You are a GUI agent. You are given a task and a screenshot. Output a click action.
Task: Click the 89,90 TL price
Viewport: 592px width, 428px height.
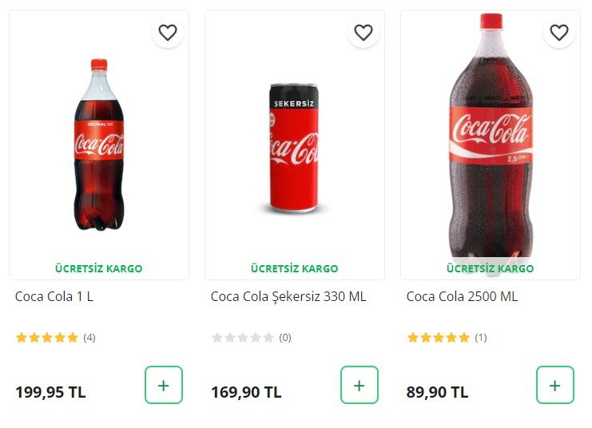pos(437,392)
